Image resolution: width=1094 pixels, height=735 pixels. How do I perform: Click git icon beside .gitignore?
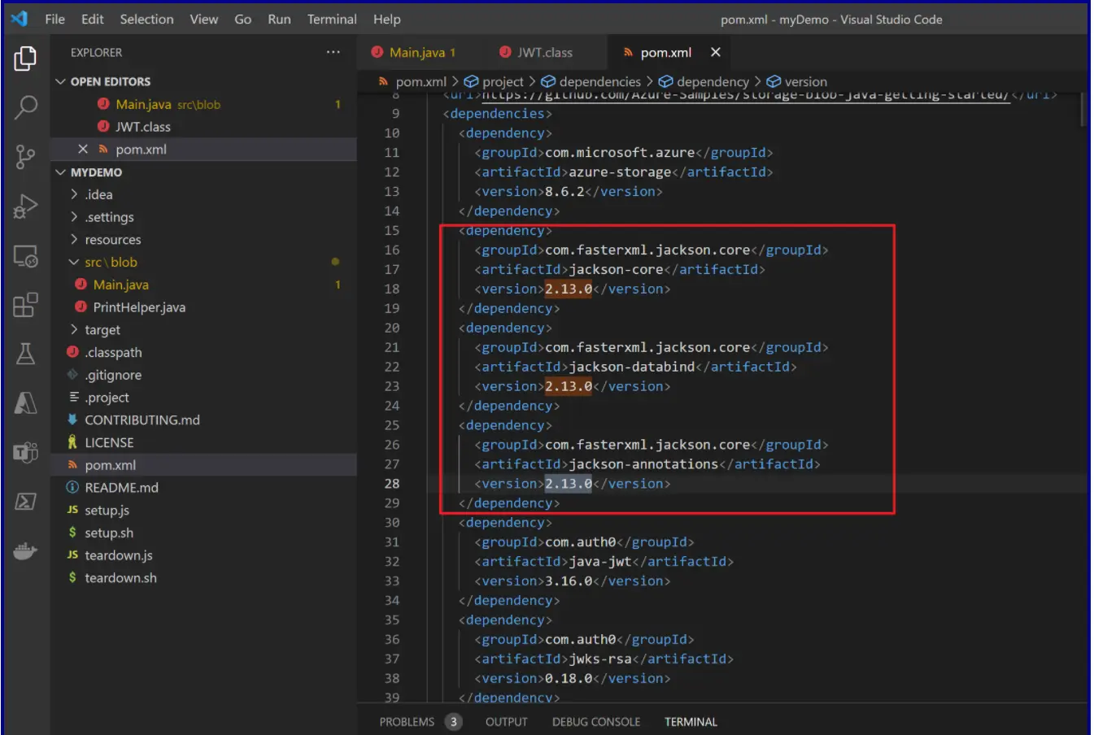72,375
